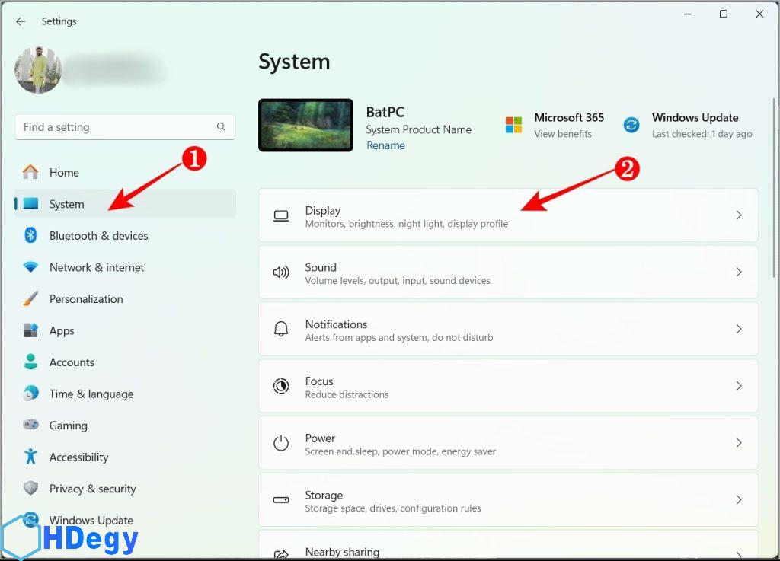Viewport: 780px width, 561px height.
Task: Click the Bluetooth & devices icon
Action: (x=30, y=236)
